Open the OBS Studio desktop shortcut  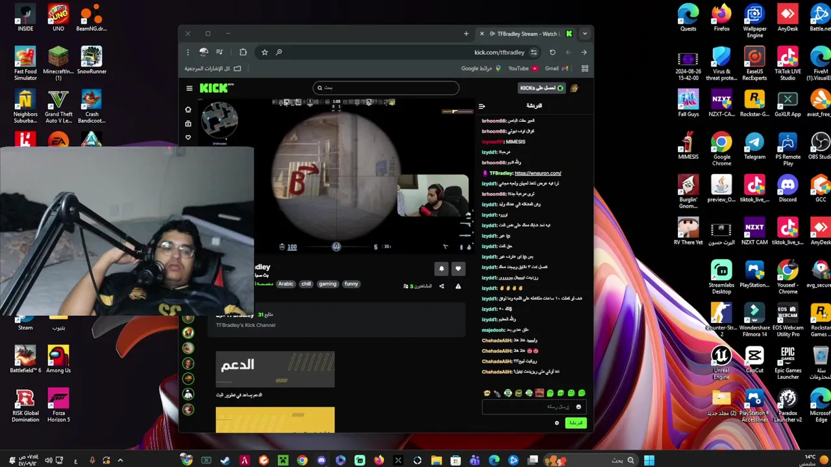click(x=821, y=146)
